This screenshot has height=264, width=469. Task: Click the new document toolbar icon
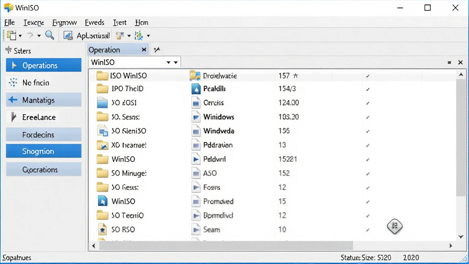(11, 36)
